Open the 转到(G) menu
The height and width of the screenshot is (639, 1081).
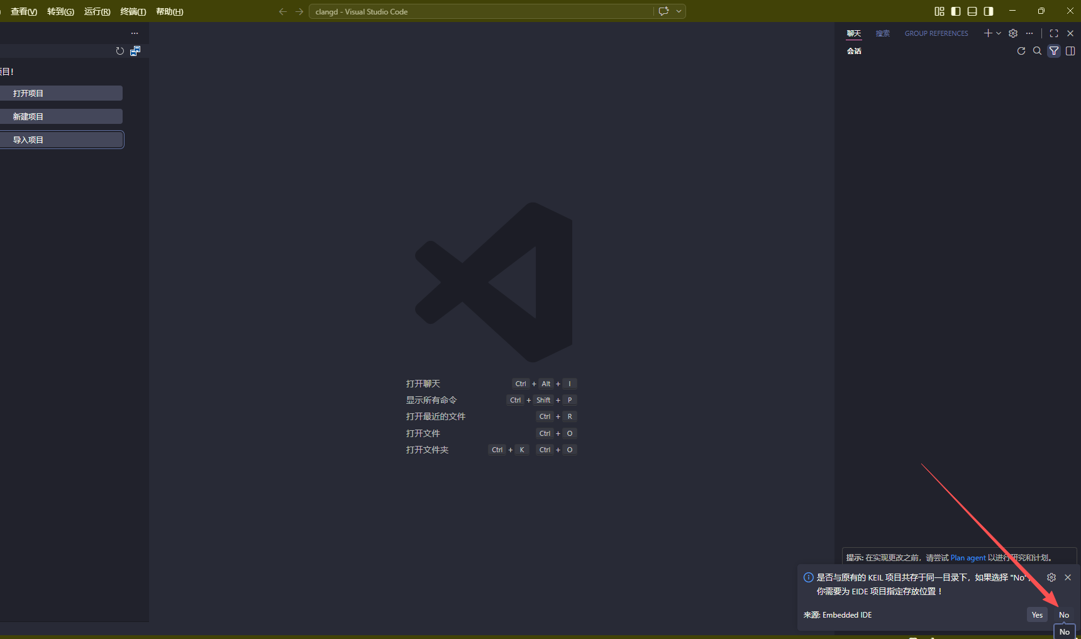(x=60, y=11)
